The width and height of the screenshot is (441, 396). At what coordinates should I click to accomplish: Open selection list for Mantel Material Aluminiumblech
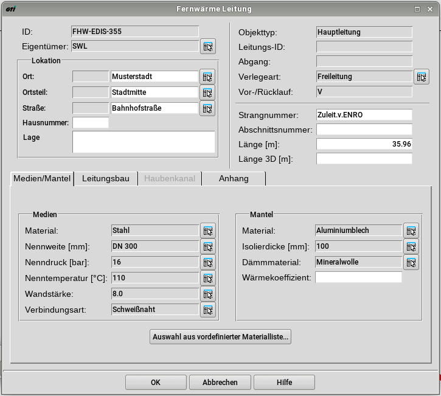pyautogui.click(x=411, y=231)
